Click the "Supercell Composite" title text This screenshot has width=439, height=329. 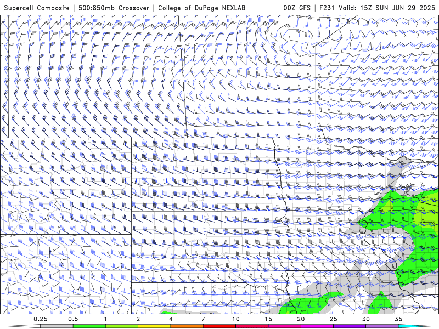[x=37, y=8]
